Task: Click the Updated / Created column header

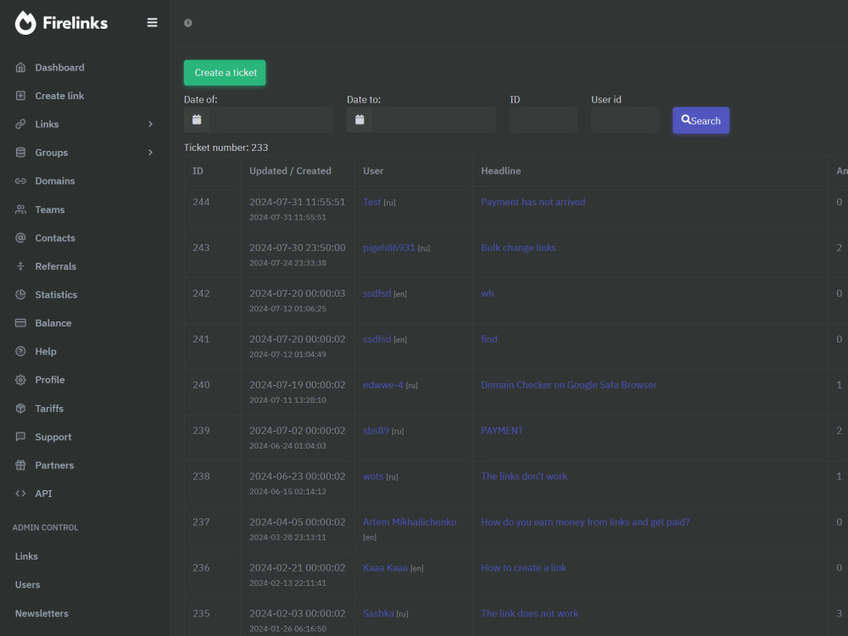Action: (290, 171)
